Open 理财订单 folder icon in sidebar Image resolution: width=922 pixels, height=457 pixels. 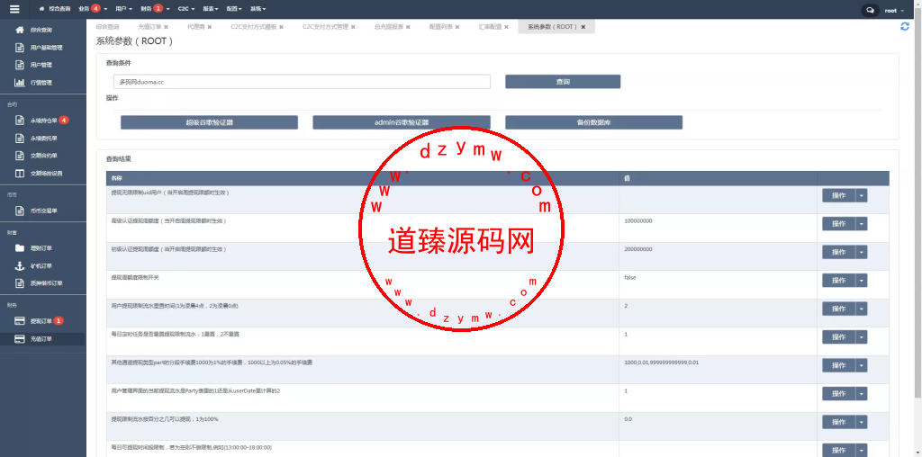[x=20, y=248]
